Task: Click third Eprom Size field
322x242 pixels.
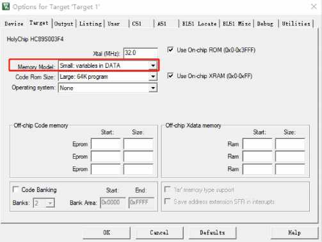Action: point(138,169)
